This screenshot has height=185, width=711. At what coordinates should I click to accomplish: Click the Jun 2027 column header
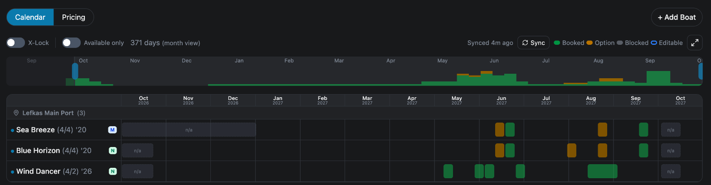pos(502,100)
